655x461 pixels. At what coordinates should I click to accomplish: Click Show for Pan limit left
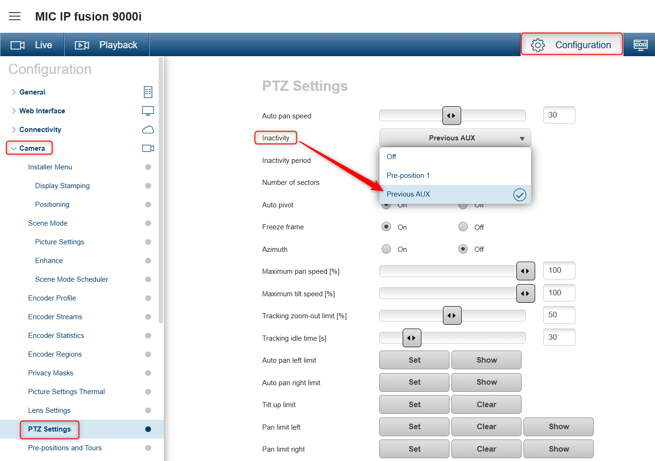[559, 427]
